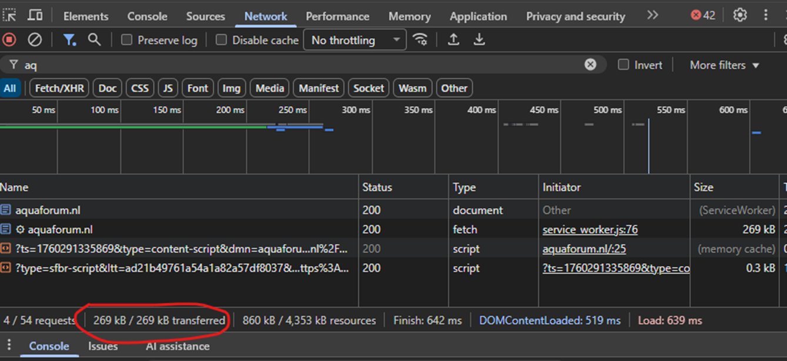The image size is (787, 361).
Task: Expand the More filters dropdown
Action: coord(724,65)
